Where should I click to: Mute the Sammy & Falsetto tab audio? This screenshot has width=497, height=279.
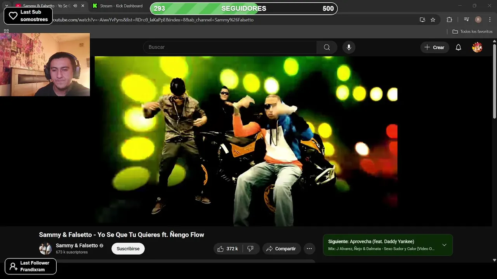(75, 6)
